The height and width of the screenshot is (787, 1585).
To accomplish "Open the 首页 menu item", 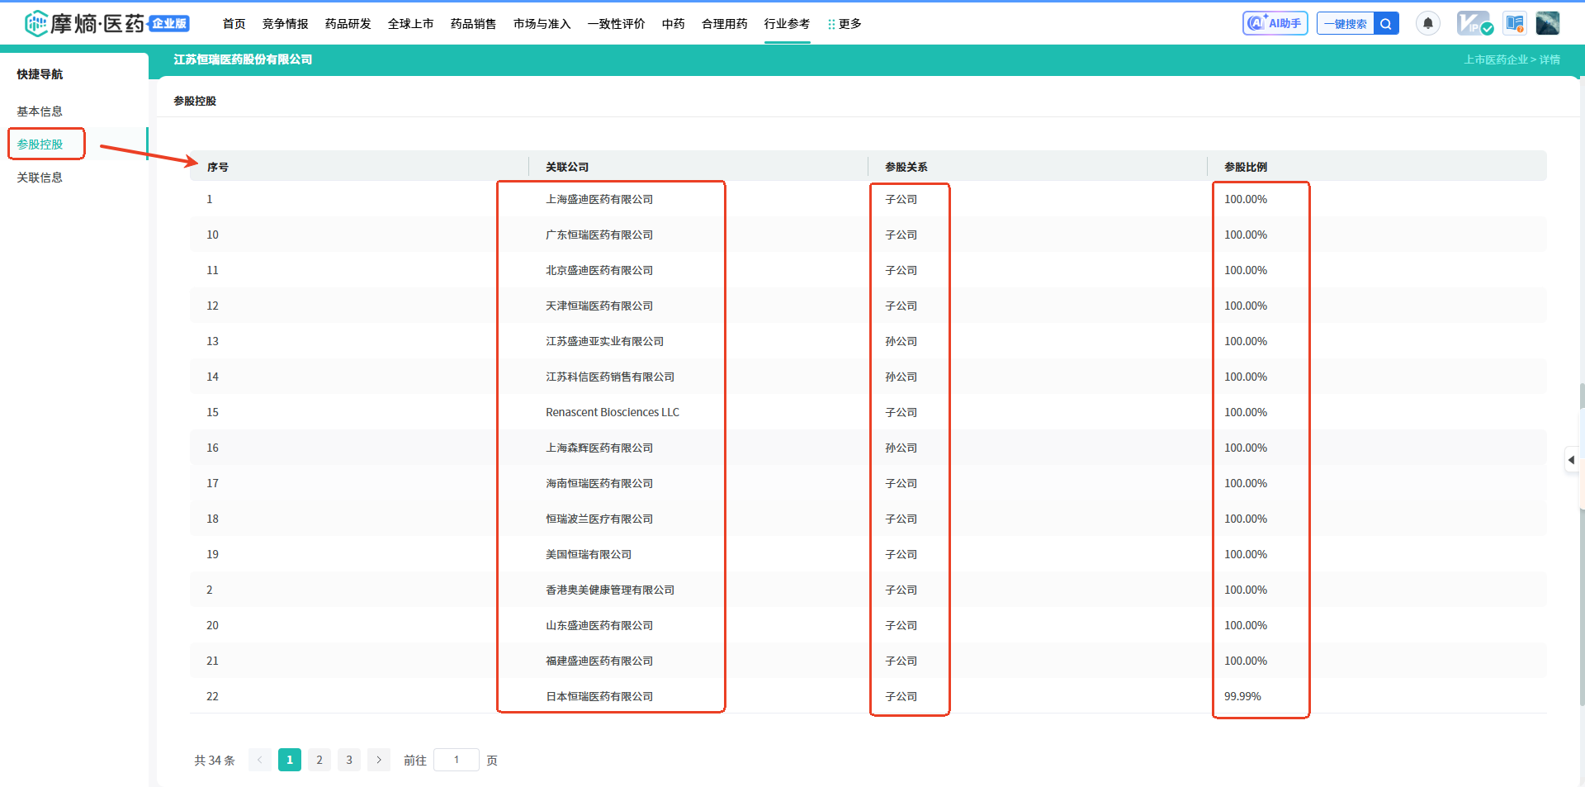I will (234, 24).
